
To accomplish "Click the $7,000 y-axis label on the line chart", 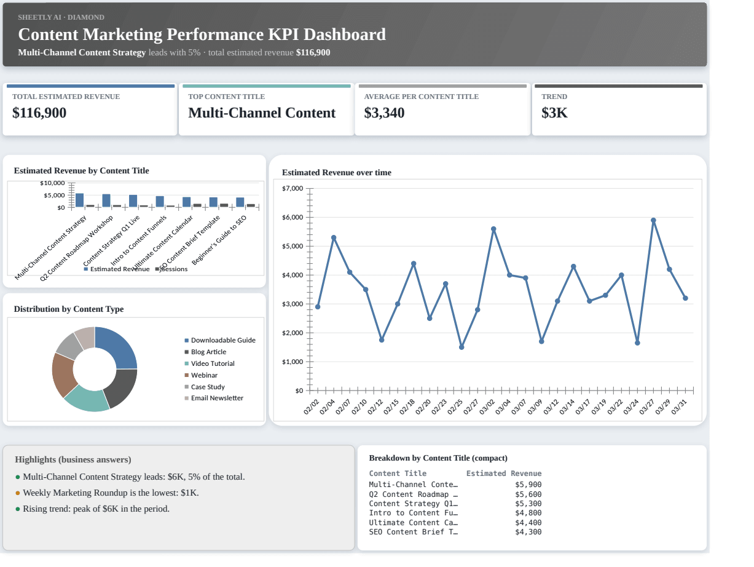I will [293, 188].
